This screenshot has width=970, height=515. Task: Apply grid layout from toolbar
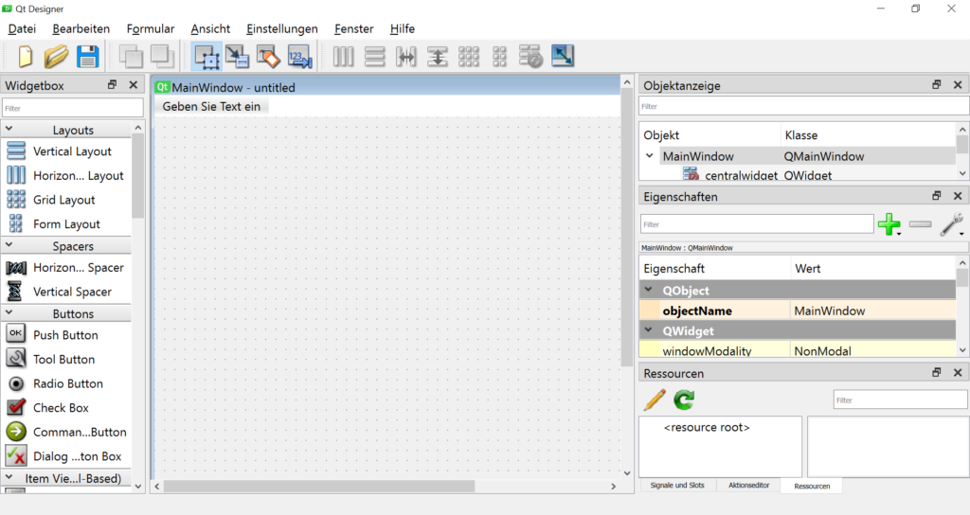[468, 56]
